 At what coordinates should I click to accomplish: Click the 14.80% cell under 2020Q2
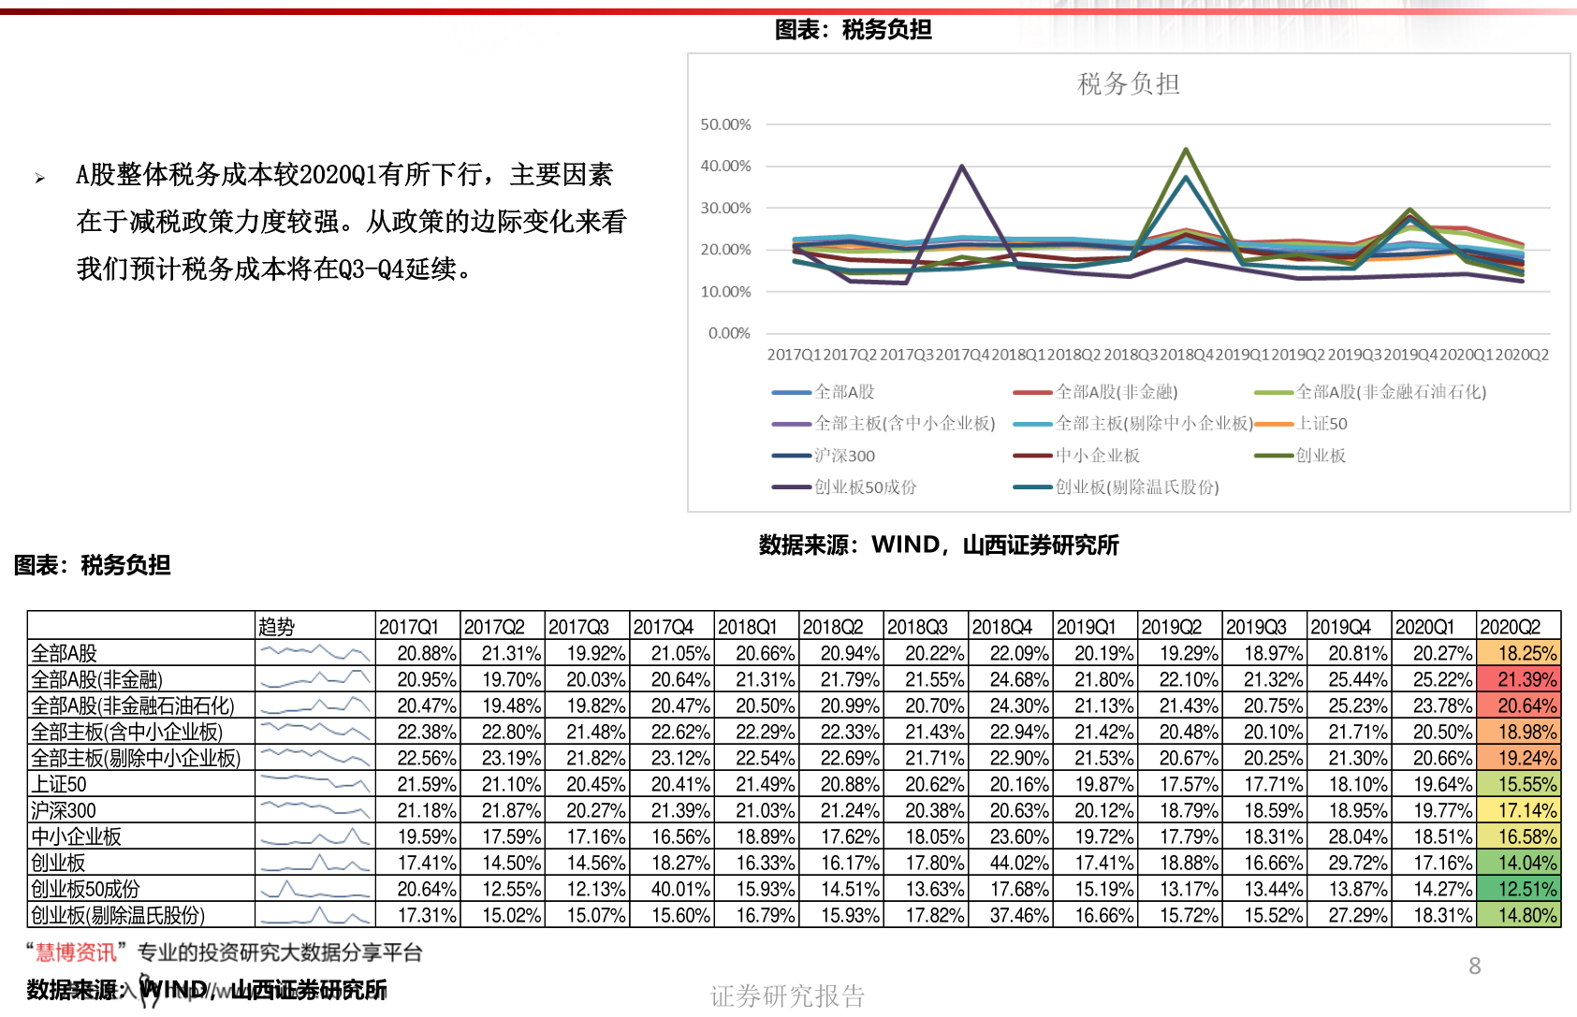coord(1519,915)
